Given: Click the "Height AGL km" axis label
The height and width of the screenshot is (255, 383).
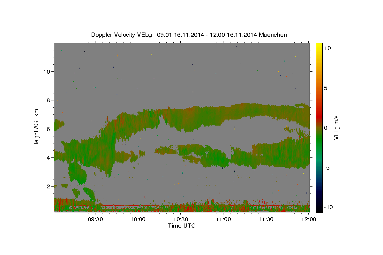Looking at the screenshot, I should tap(37, 127).
